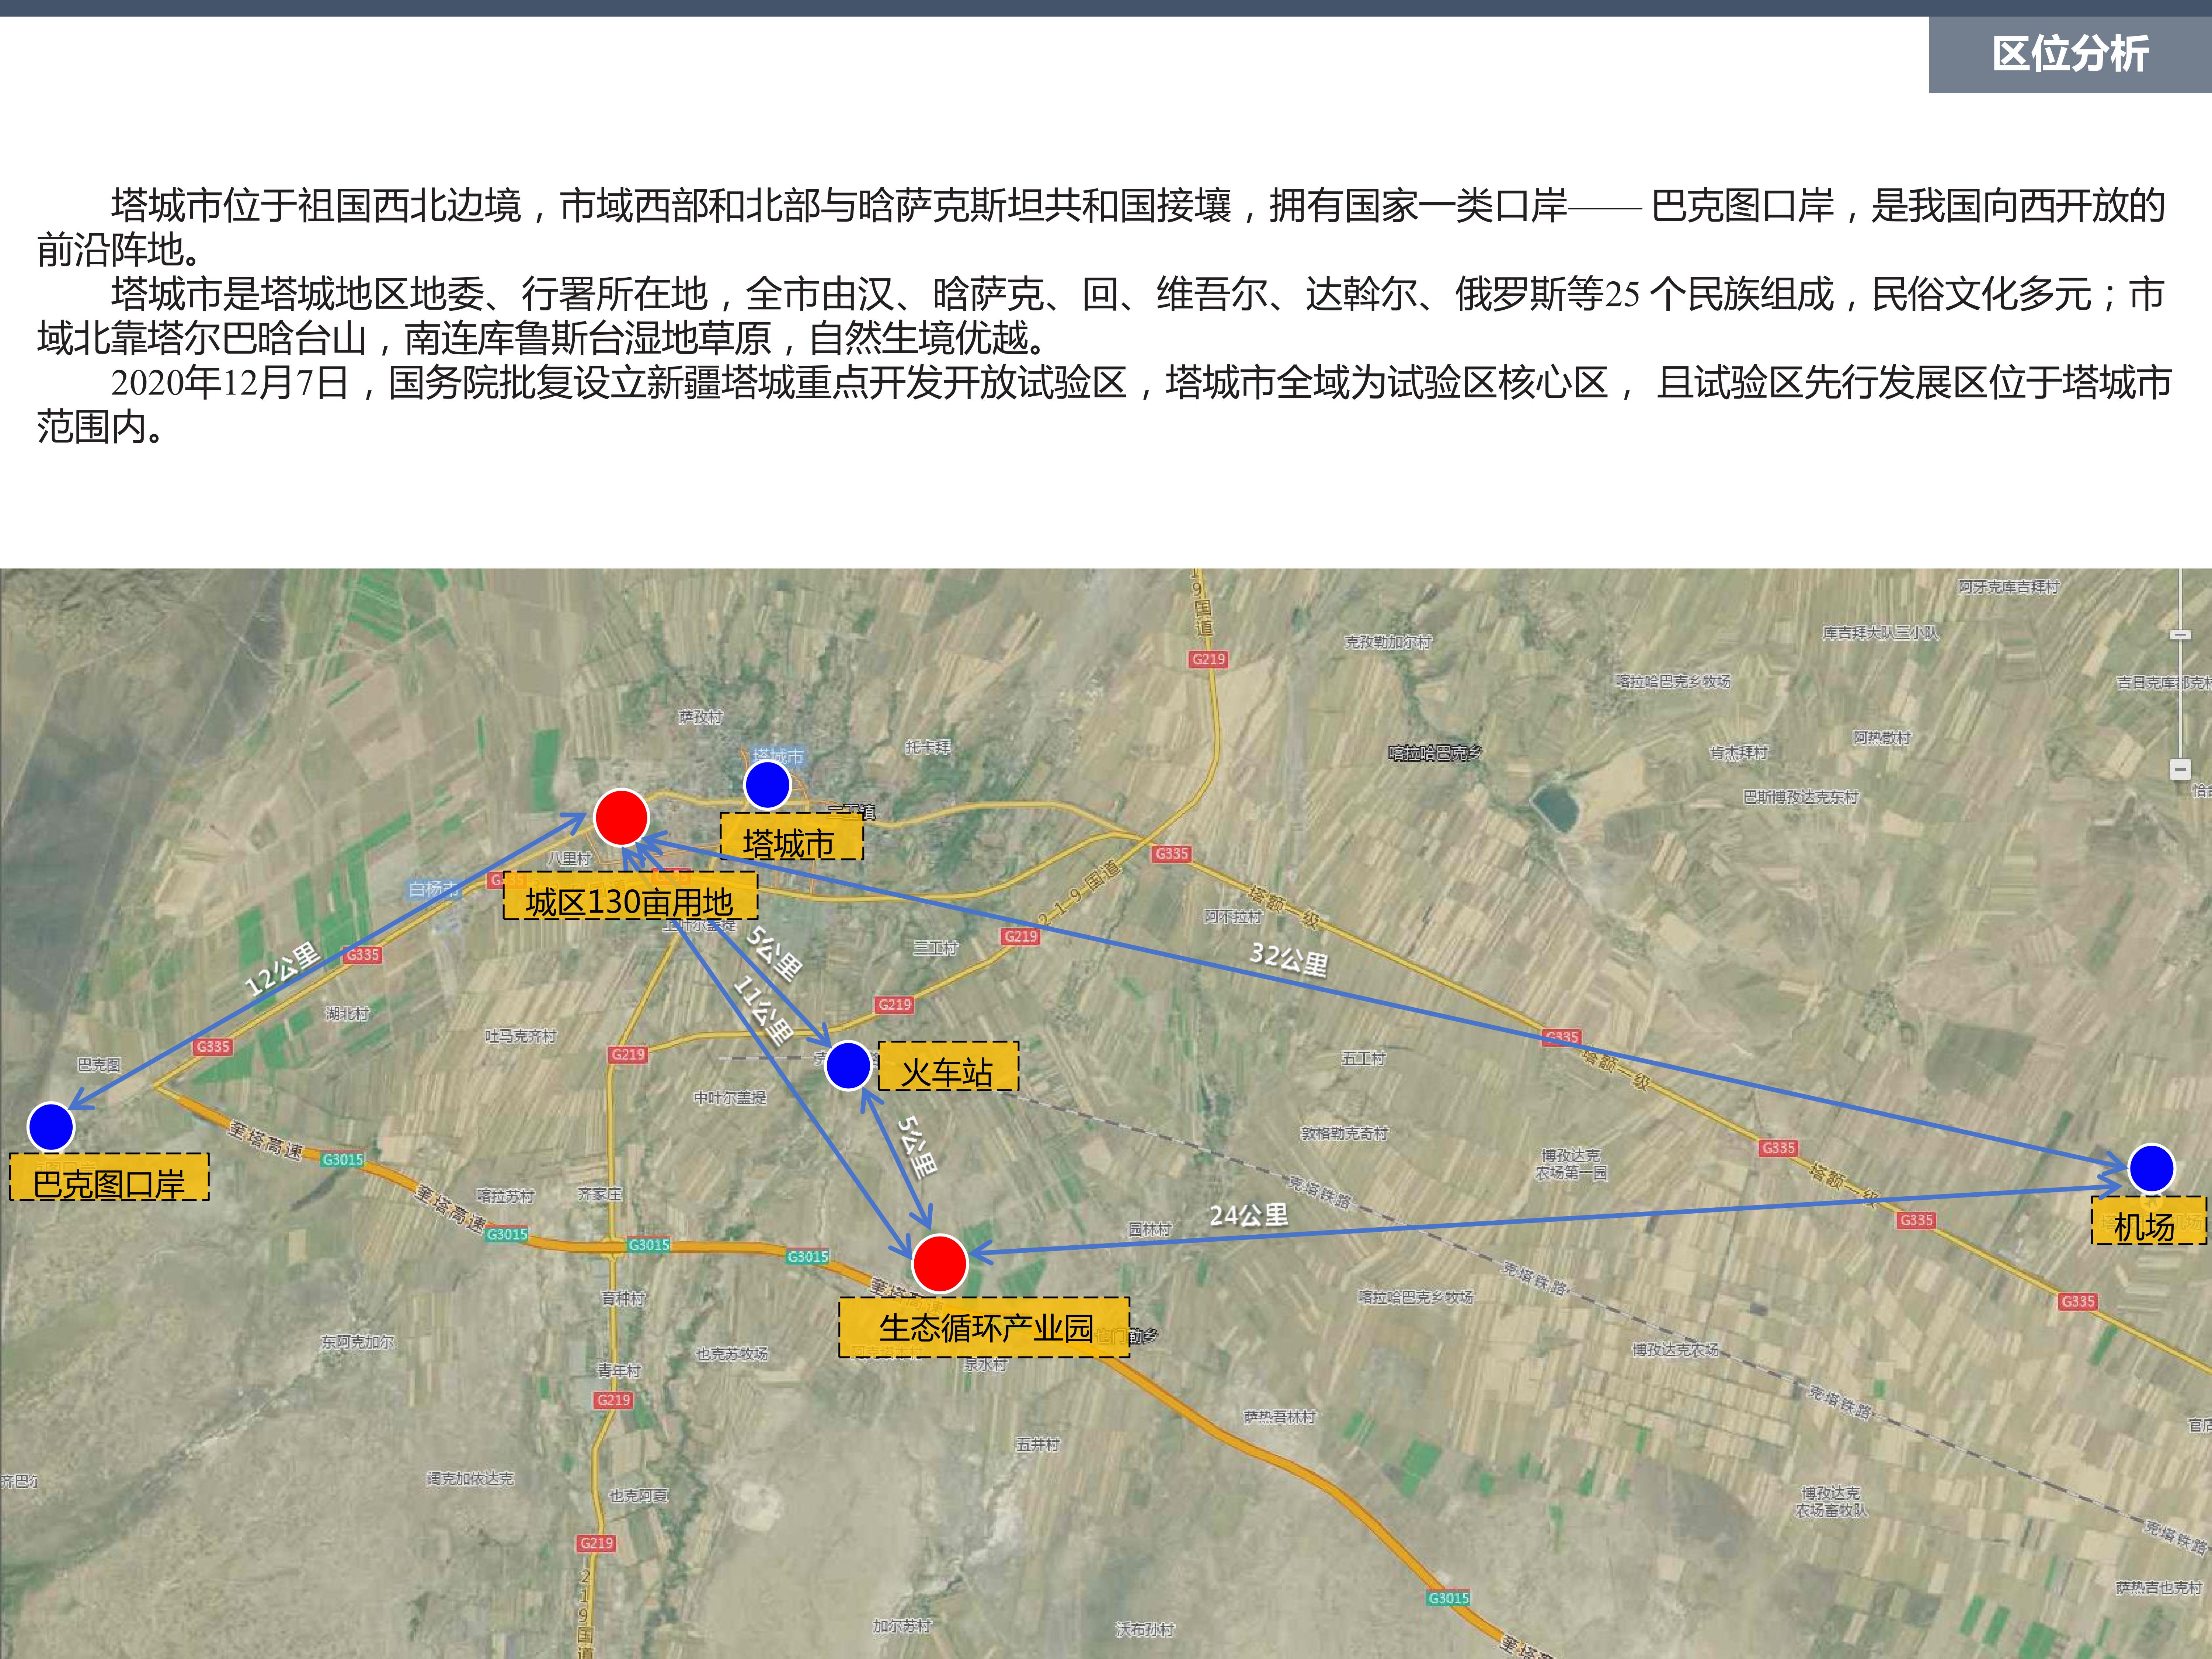Click the 中叶尔盖提 map label
This screenshot has width=2212, height=1659.
[x=730, y=1098]
